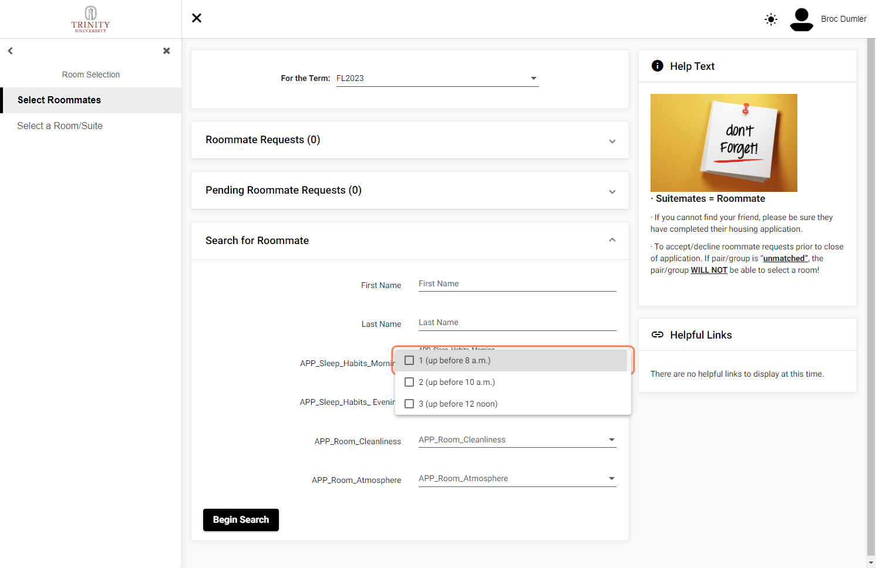
Task: Check the '2 (up before 10 a.m.)' option
Action: 409,382
